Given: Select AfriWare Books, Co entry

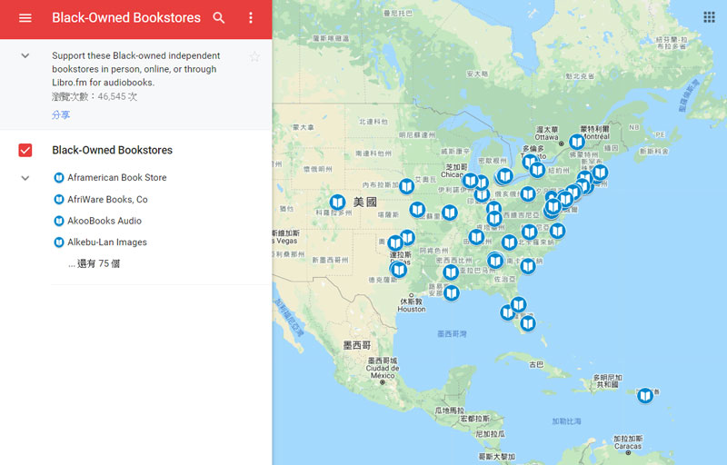Looking at the screenshot, I should point(107,200).
